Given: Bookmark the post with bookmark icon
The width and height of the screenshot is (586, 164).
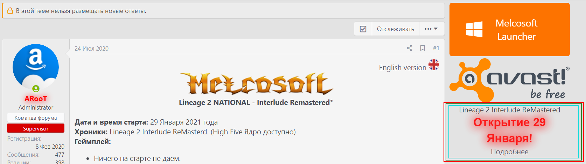Looking at the screenshot, I should click(423, 48).
